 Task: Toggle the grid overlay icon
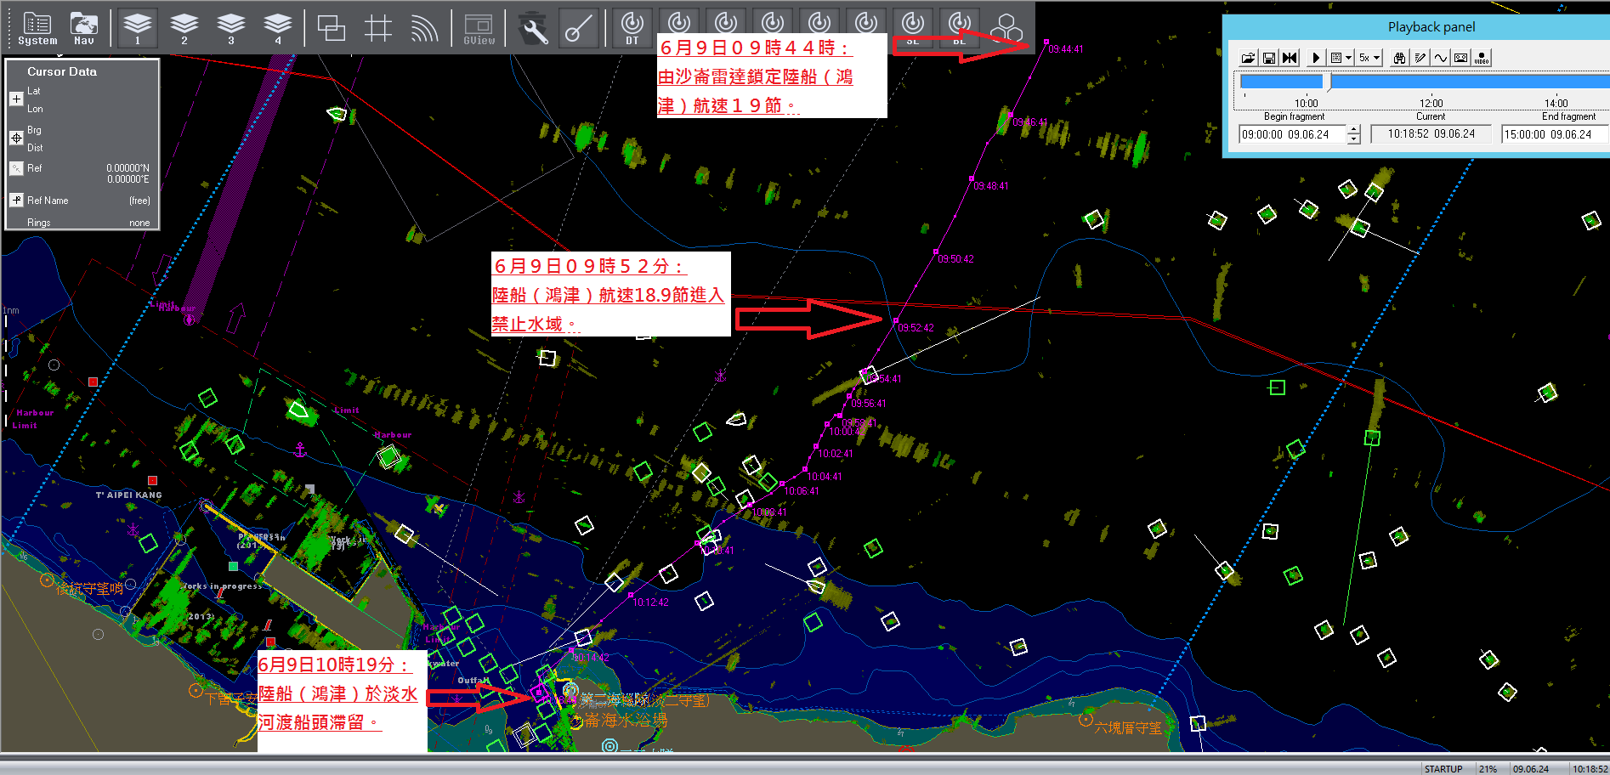coord(377,29)
